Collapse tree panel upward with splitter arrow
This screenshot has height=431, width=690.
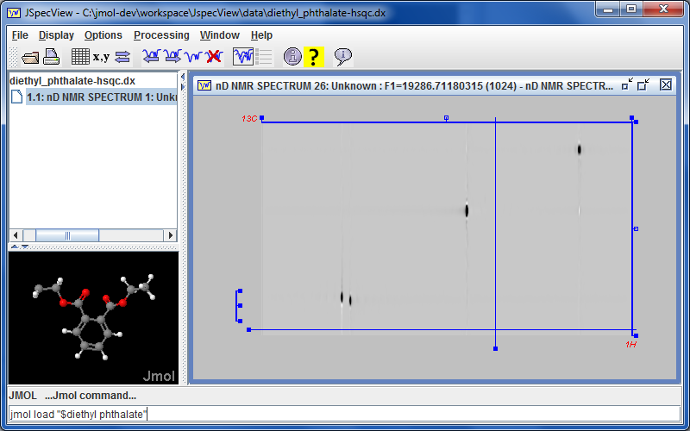coord(15,247)
